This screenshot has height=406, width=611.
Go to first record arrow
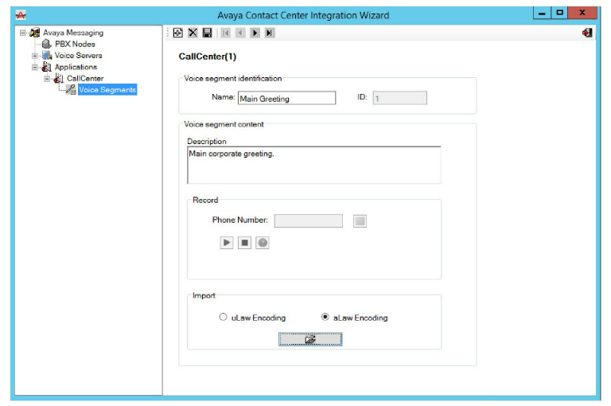click(x=226, y=33)
